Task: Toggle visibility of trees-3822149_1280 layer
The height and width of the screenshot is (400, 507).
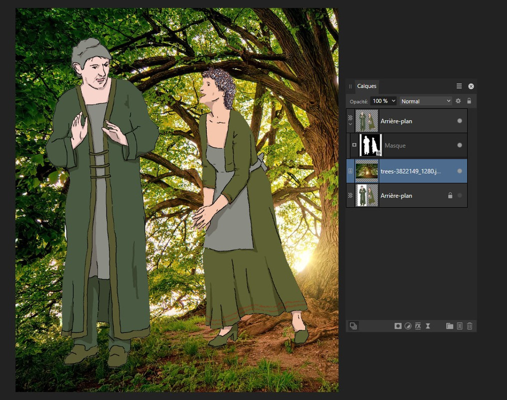Action: pyautogui.click(x=459, y=170)
